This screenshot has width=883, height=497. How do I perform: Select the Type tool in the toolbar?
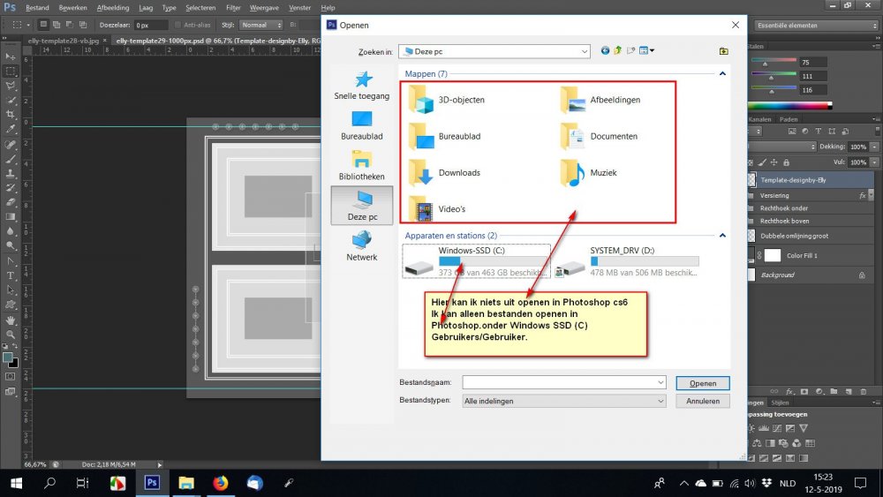pyautogui.click(x=11, y=275)
